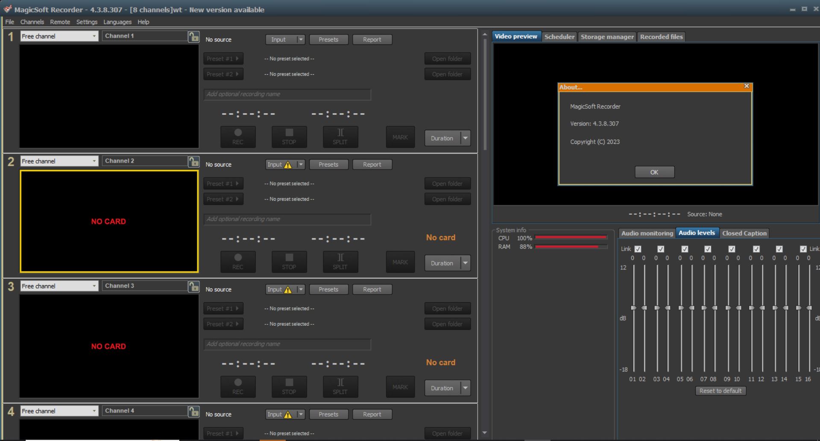Toggle the lock icon for Channel 2
Viewport: 820px width, 441px height.
193,161
